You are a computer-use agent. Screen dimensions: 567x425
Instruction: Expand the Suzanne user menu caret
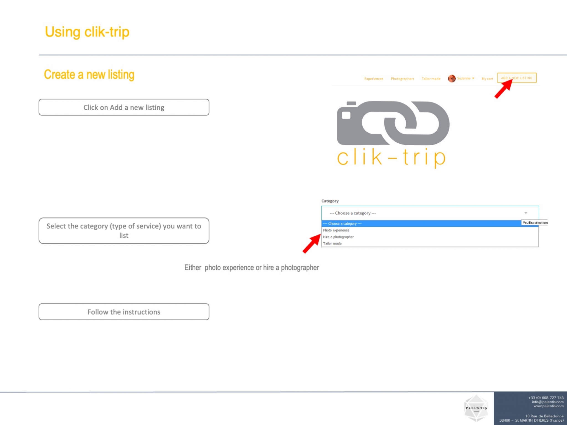coord(473,78)
